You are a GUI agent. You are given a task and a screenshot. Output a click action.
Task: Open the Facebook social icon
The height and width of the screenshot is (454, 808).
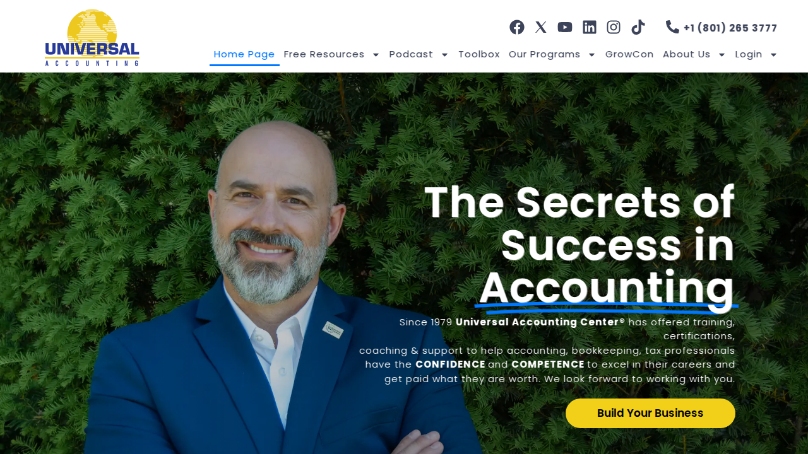point(517,27)
